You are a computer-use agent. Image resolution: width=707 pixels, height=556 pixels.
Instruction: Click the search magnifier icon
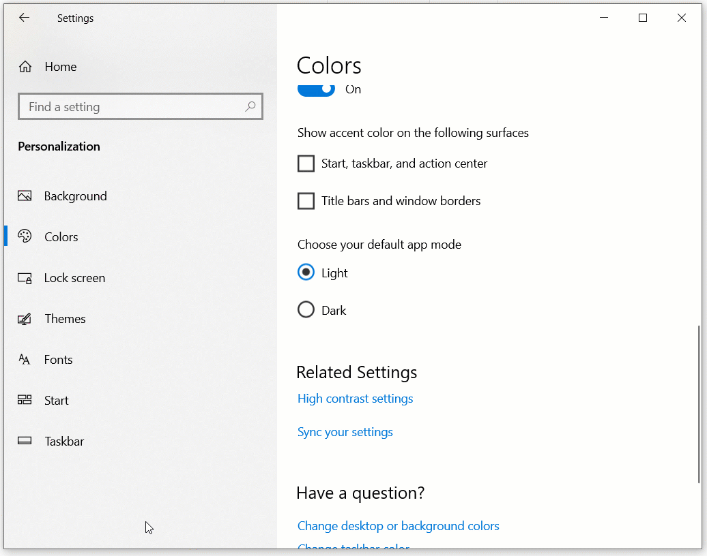pyautogui.click(x=250, y=107)
